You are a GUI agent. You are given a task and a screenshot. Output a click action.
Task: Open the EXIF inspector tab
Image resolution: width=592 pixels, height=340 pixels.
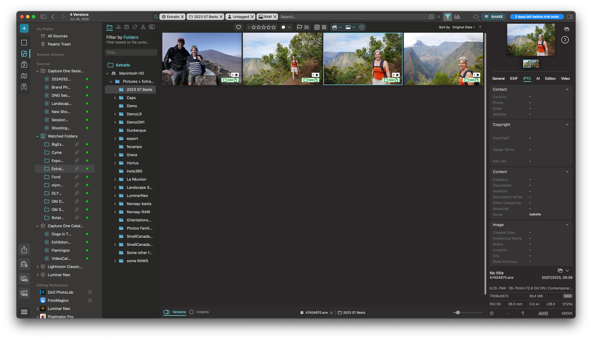514,78
